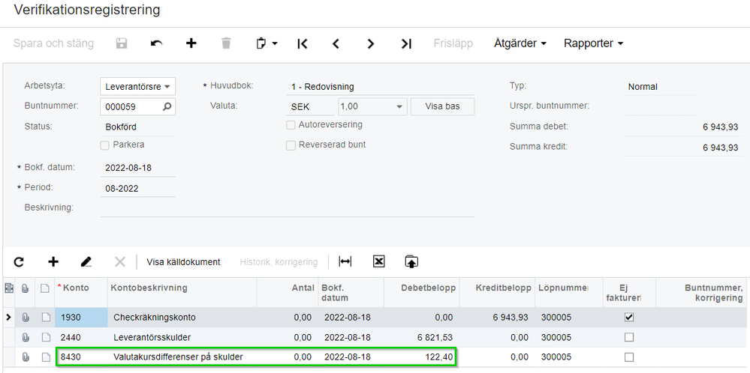This screenshot has height=373, width=750.
Task: Open the note icon for row 8430
Action: 45,357
